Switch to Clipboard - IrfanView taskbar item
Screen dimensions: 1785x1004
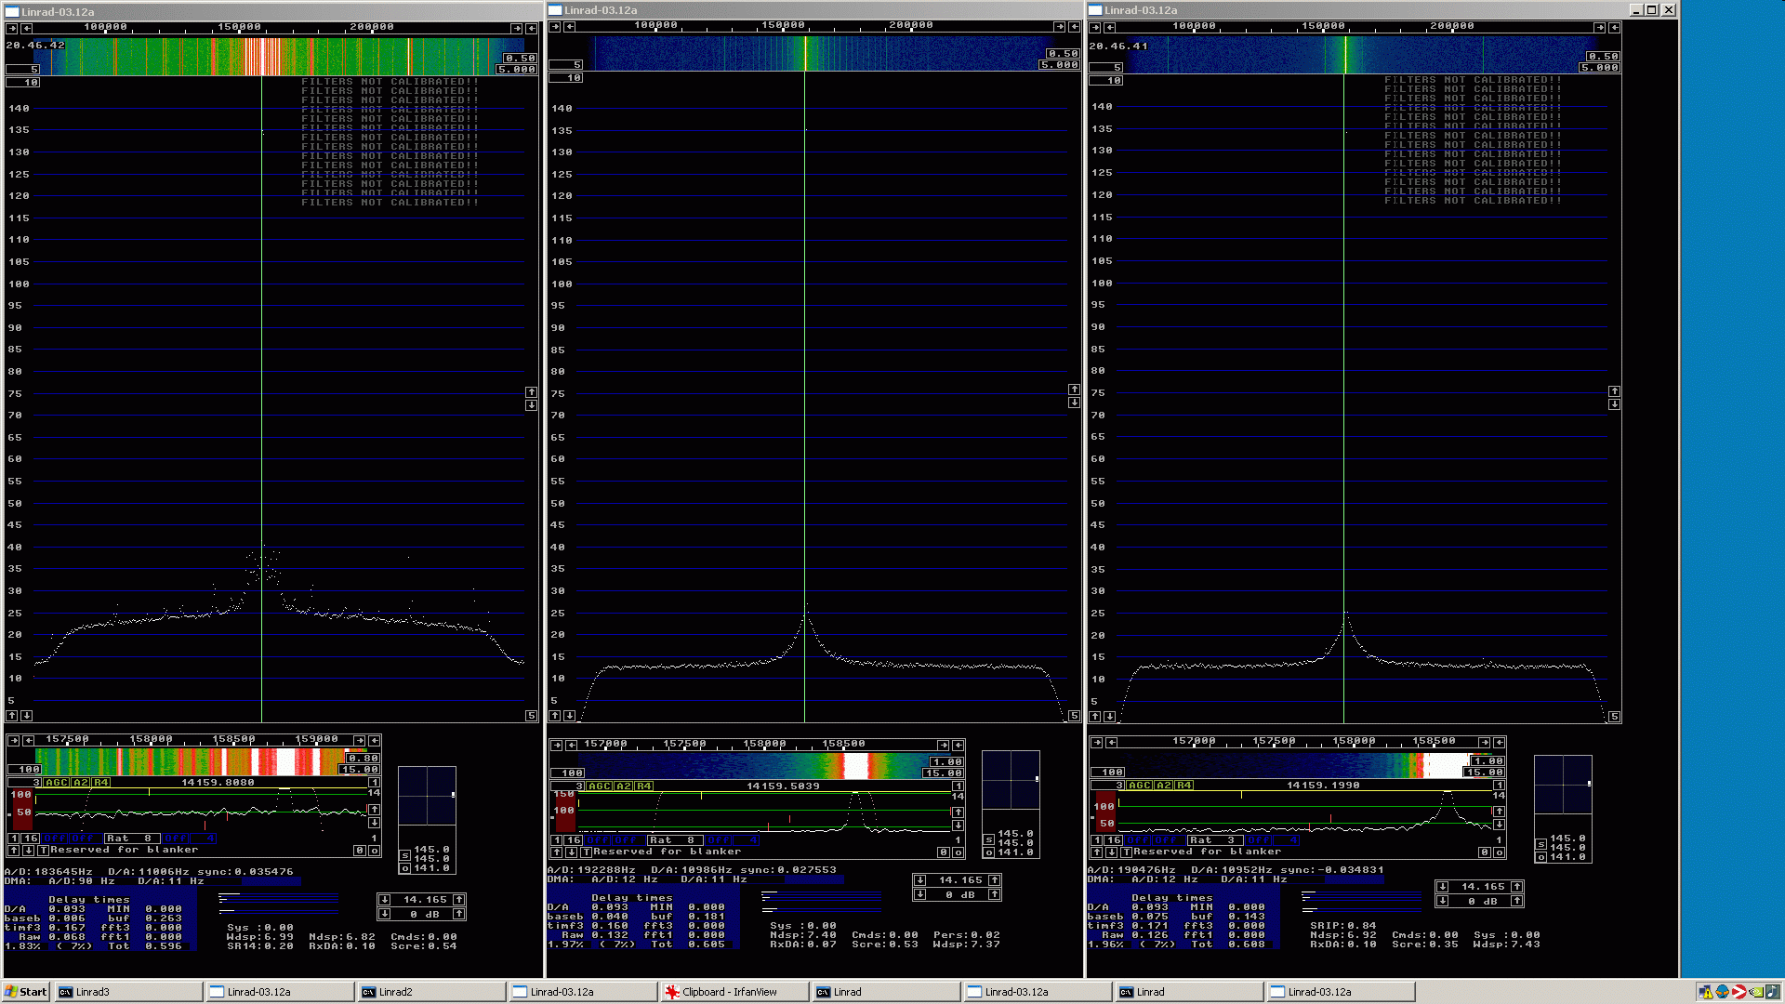click(734, 992)
